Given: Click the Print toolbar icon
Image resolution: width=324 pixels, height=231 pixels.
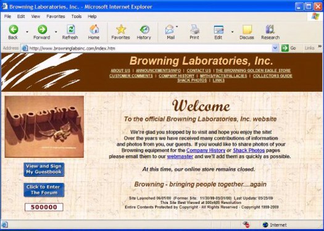Looking at the screenshot, I should point(194,30).
